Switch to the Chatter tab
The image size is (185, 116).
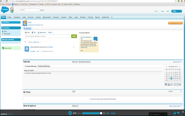[9, 17]
